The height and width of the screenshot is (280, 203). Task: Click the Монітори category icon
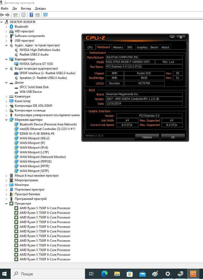11,185
